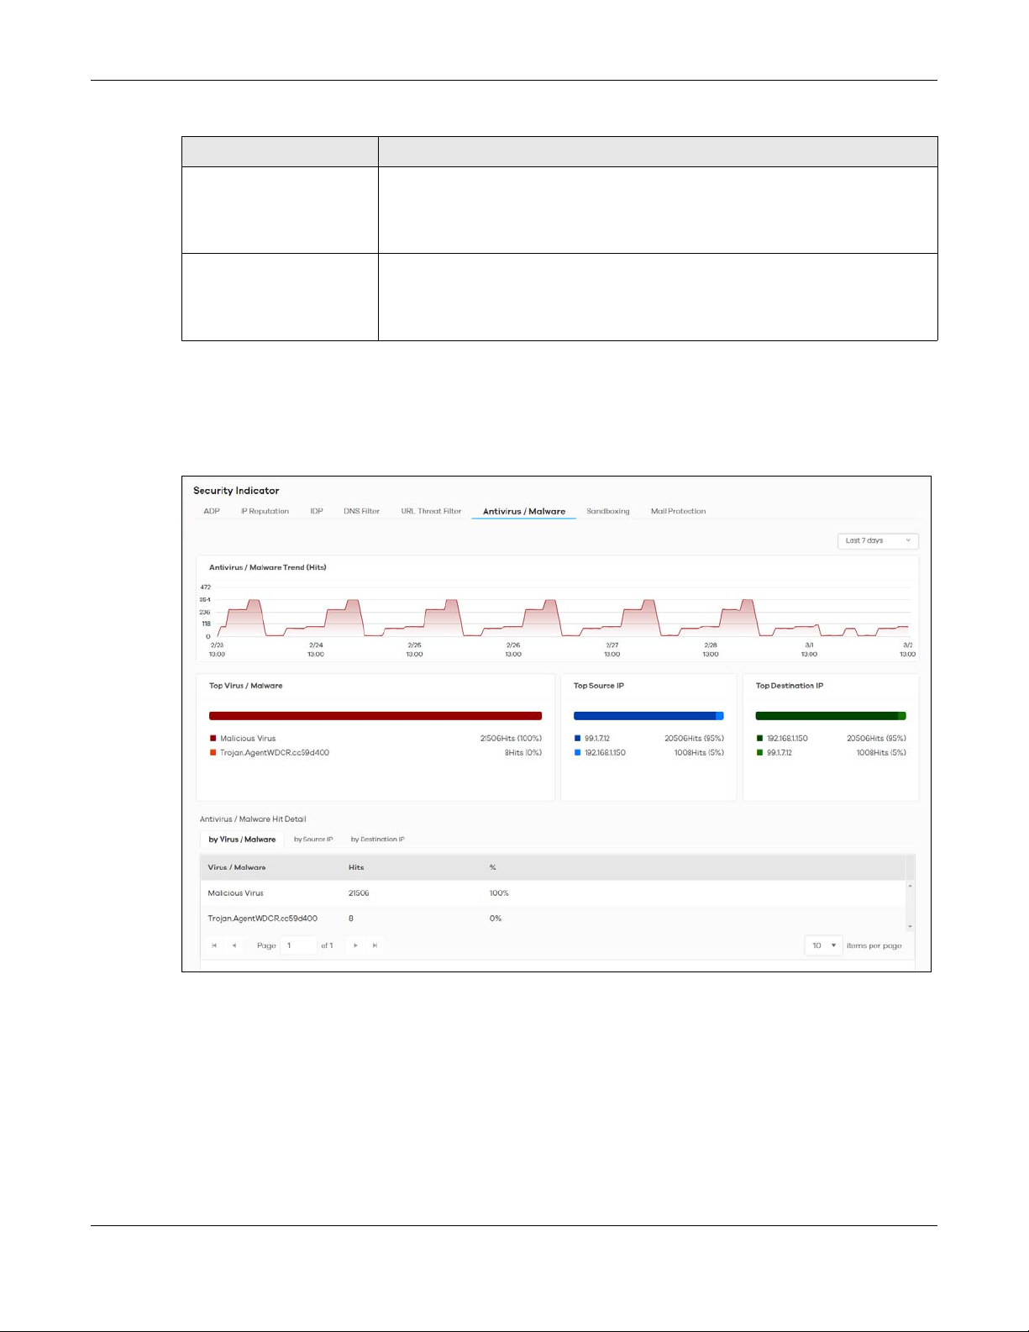Click the blue swatch beside 99.1.7.12 in Top Source IP
The image size is (1029, 1332).
578,739
